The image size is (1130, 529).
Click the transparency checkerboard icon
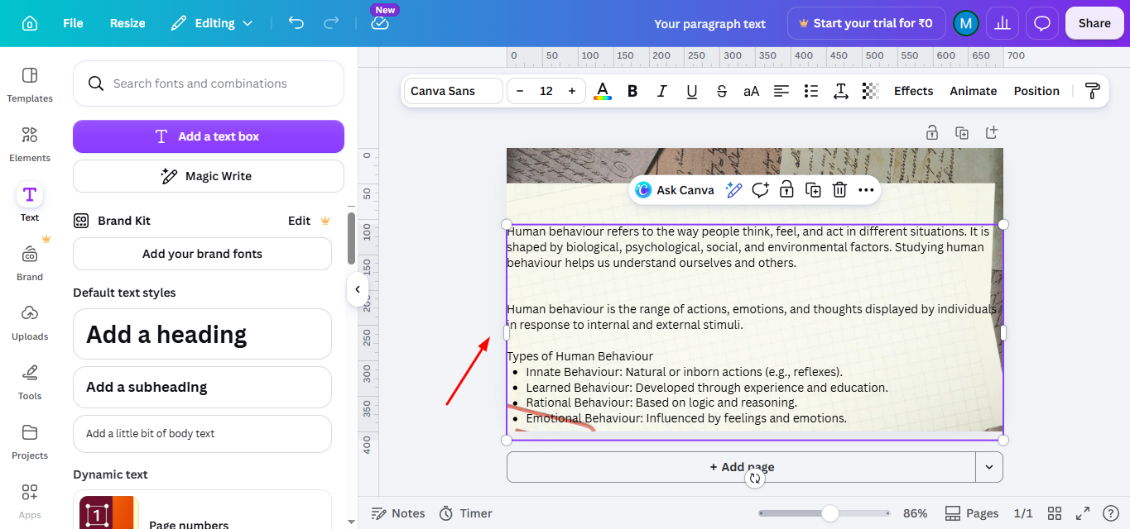(870, 91)
